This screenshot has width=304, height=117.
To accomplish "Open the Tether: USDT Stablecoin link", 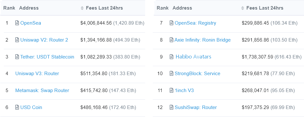I will [x=47, y=57].
